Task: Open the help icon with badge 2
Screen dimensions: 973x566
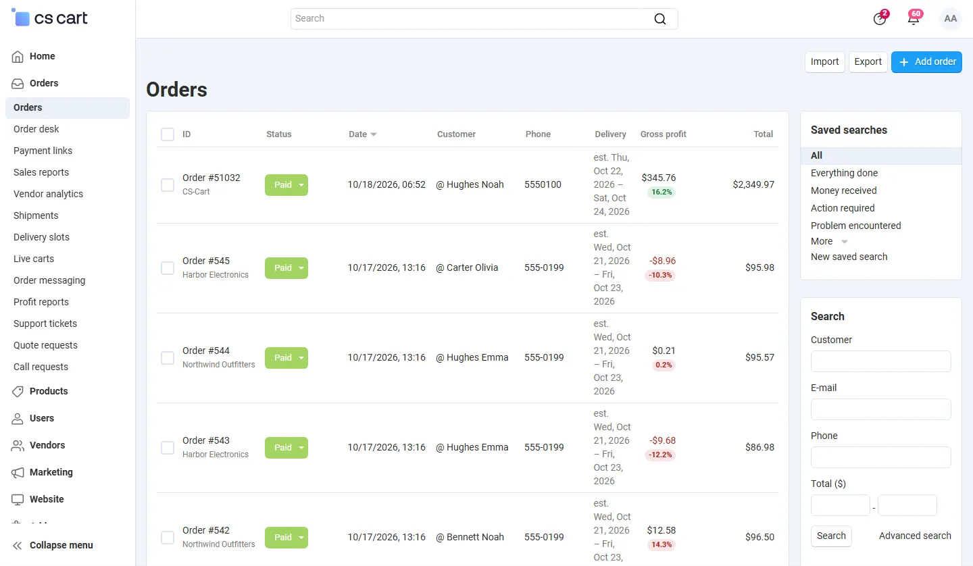Action: (880, 18)
